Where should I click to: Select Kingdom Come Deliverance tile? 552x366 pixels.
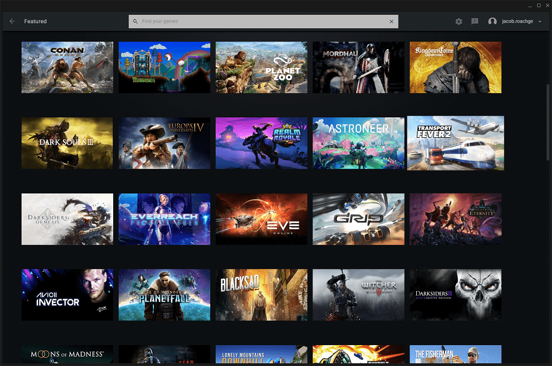[455, 67]
